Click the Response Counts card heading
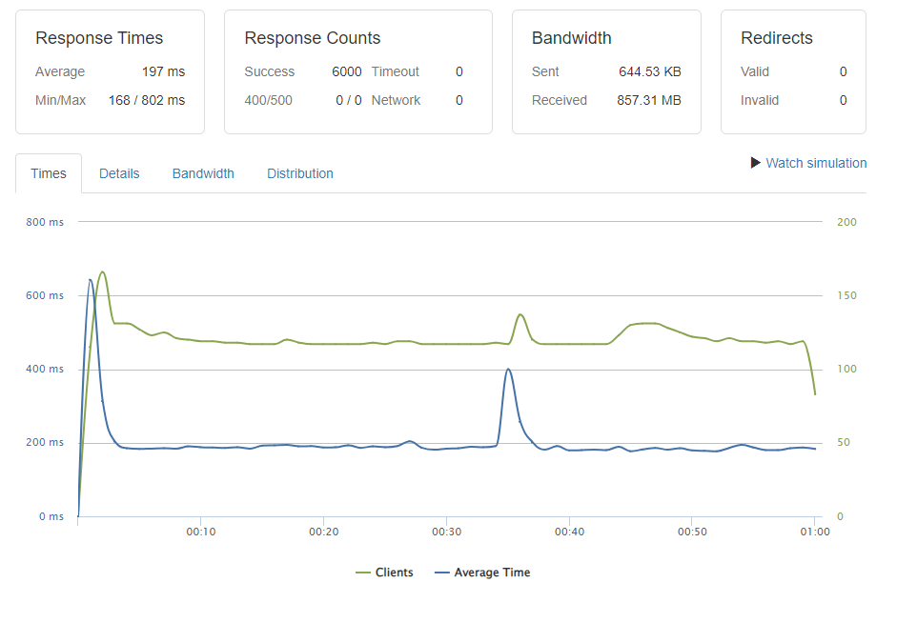Image resolution: width=917 pixels, height=623 pixels. 313,38
